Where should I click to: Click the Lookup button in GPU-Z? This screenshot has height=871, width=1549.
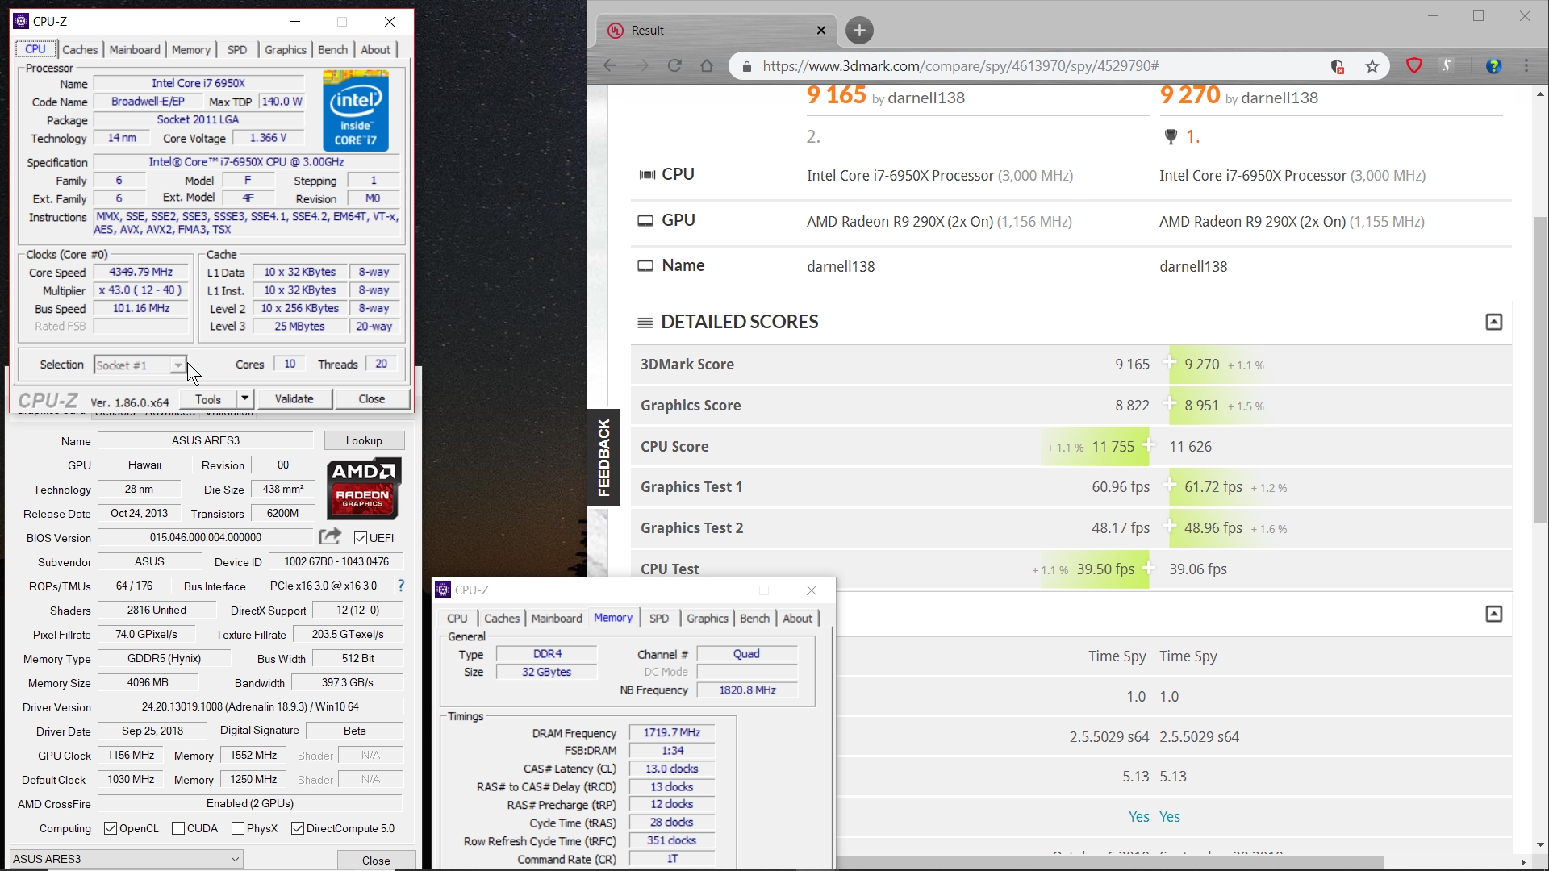click(x=364, y=440)
